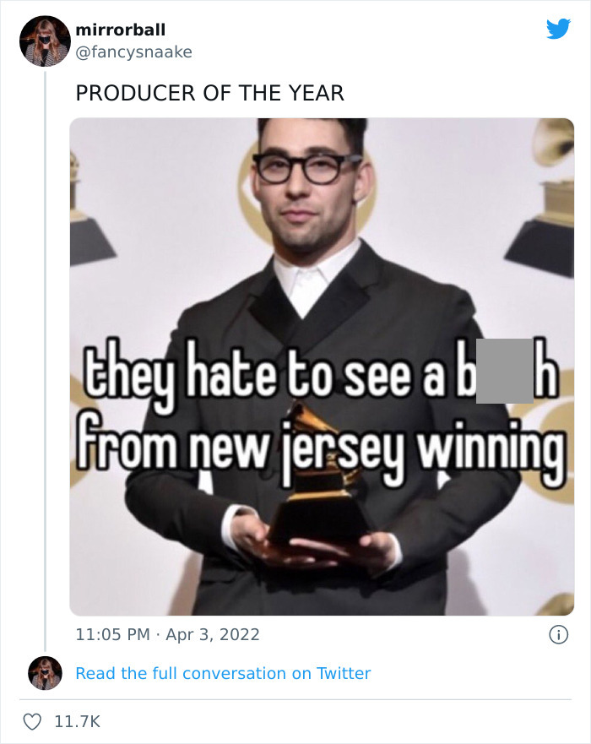The image size is (591, 744).
Task: Select mirrorball's profile picture
Action: pyautogui.click(x=44, y=40)
